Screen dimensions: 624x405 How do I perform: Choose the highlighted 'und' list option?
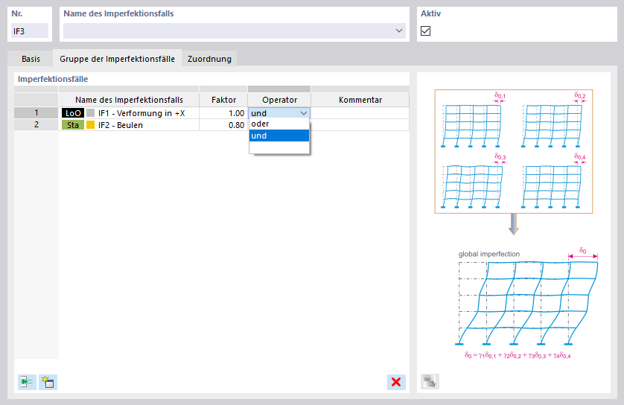coord(279,135)
